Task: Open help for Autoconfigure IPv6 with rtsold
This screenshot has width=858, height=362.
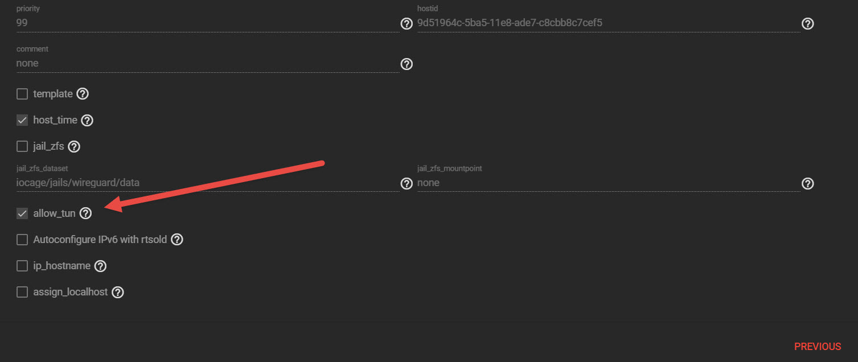Action: [x=177, y=240]
